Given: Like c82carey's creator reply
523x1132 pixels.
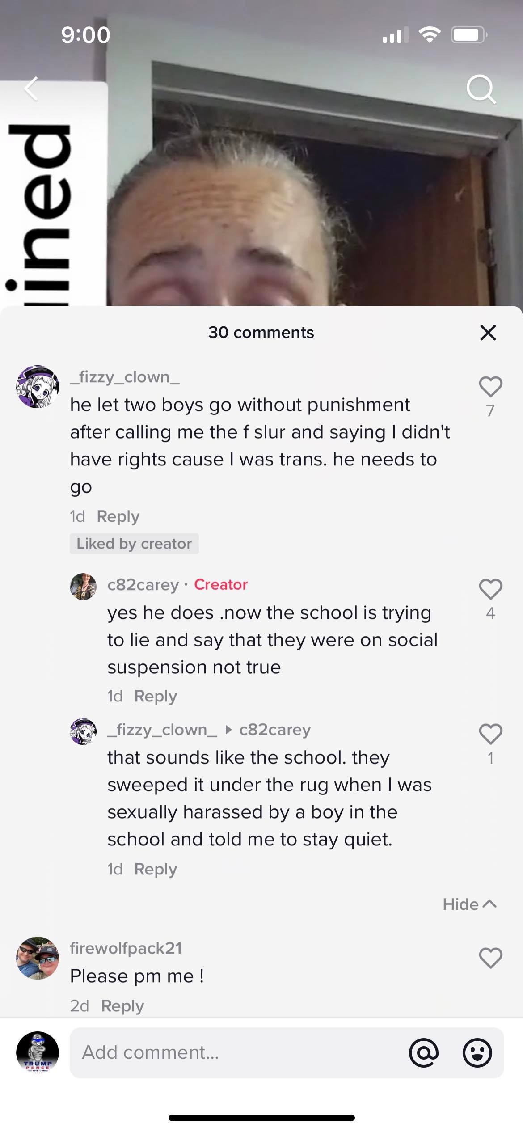Looking at the screenshot, I should [490, 589].
